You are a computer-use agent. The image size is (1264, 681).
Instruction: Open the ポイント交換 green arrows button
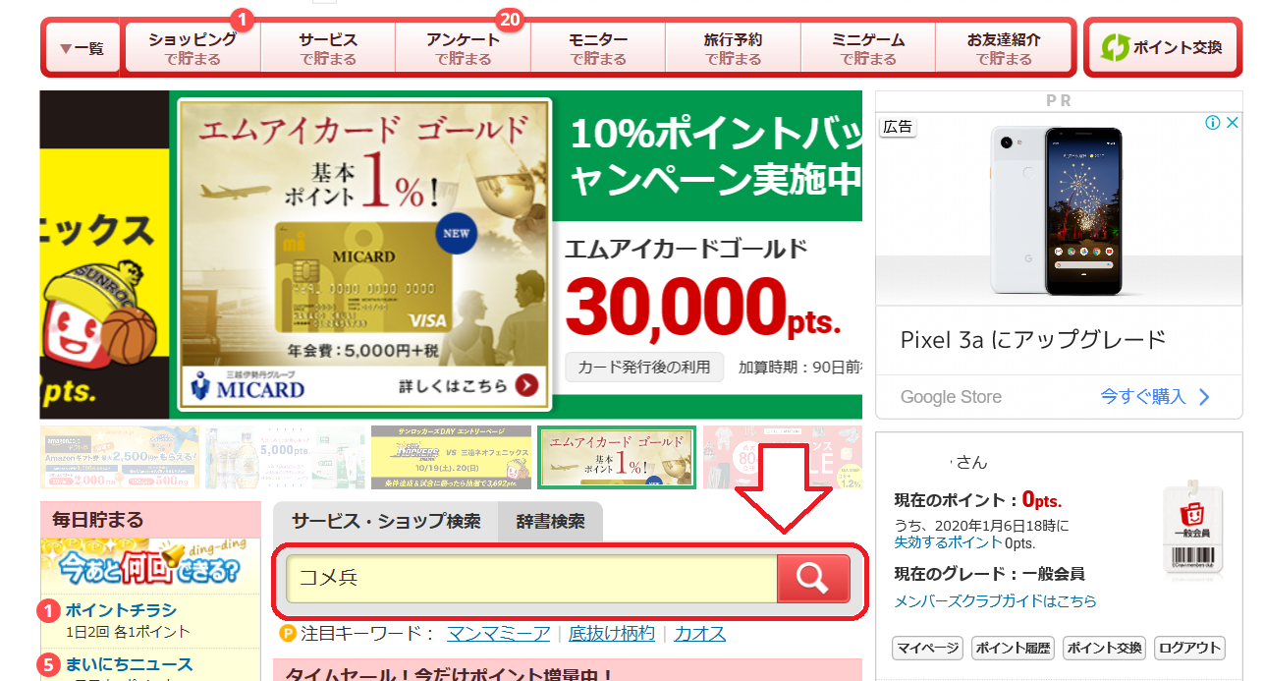pyautogui.click(x=1163, y=47)
